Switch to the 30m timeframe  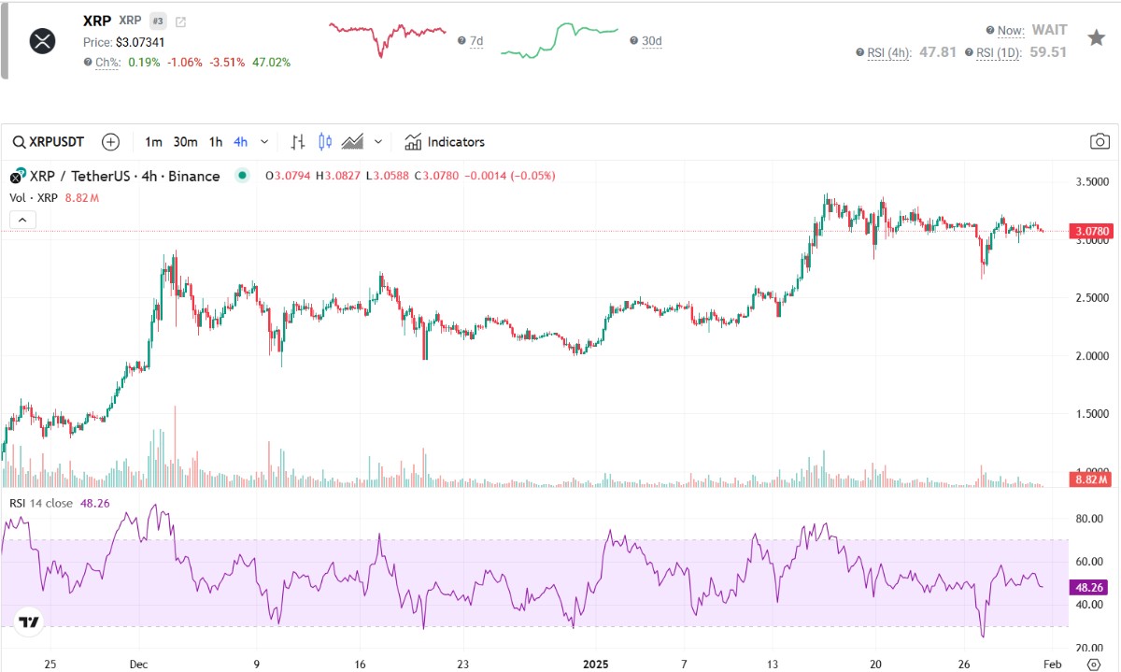[185, 142]
